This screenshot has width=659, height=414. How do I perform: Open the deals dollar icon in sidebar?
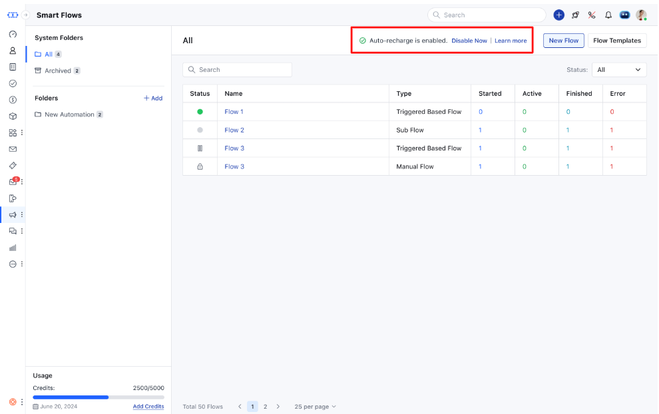click(x=13, y=100)
